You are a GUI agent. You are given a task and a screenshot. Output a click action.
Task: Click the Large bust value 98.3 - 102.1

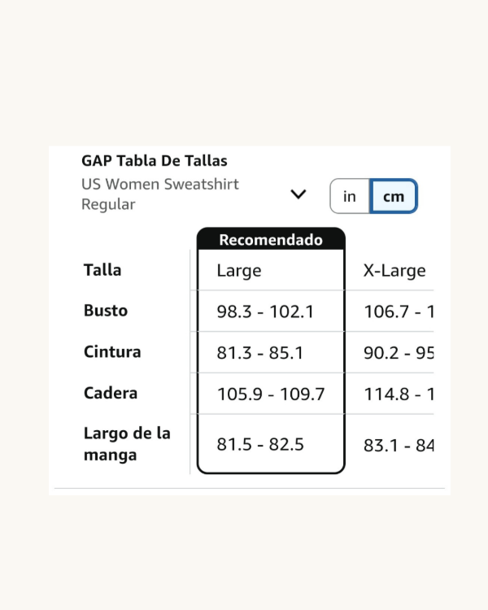(x=265, y=312)
